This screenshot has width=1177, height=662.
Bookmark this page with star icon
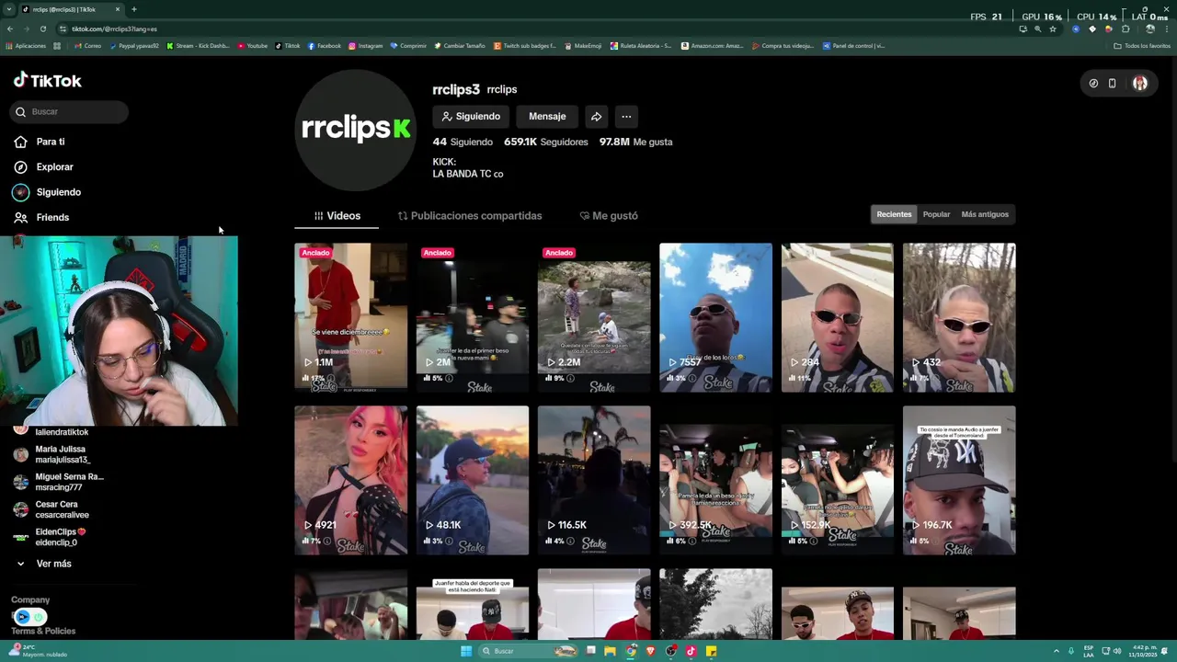[1053, 29]
